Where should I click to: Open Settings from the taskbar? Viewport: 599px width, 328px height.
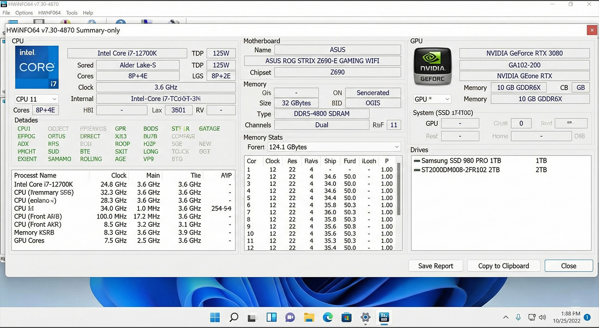[x=365, y=317]
